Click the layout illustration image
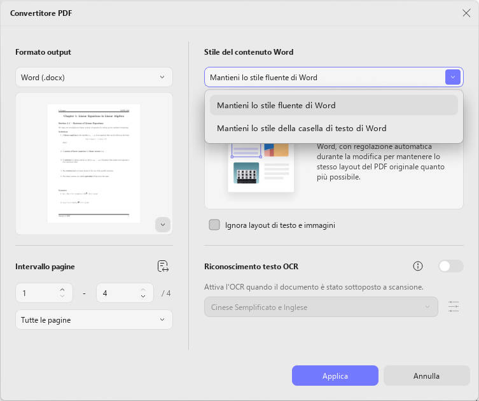The image size is (479, 401). pos(261,167)
